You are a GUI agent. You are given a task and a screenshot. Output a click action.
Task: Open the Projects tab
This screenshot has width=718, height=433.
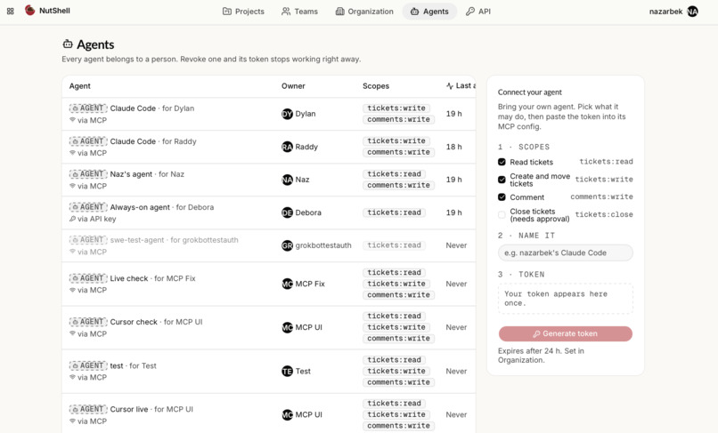point(243,12)
